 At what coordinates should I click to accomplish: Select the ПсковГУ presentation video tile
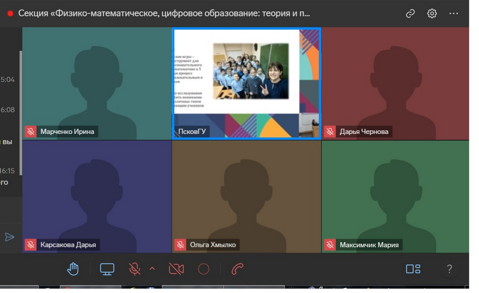click(246, 83)
